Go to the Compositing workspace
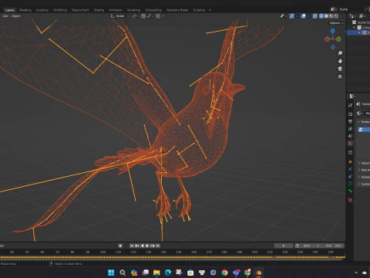 click(x=153, y=10)
